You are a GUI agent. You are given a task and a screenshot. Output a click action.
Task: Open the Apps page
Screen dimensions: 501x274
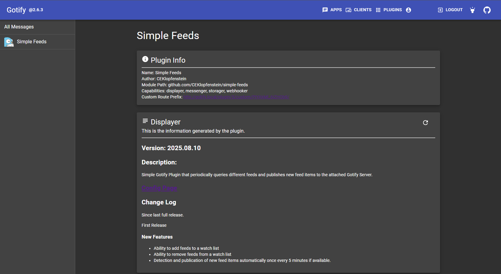(332, 10)
